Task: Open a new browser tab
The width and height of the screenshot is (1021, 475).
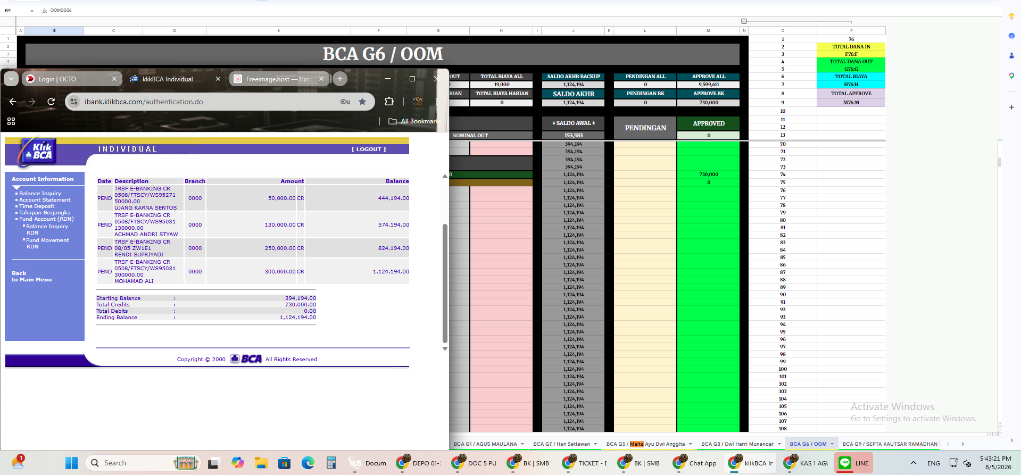Action: point(340,79)
